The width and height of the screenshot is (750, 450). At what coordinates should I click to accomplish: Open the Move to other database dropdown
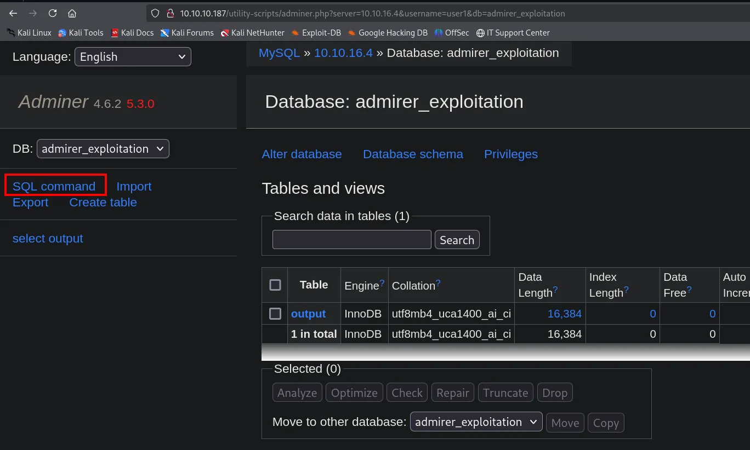click(x=476, y=422)
